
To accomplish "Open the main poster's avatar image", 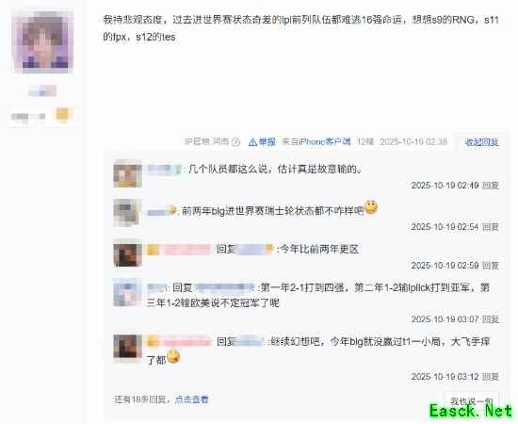I will pyautogui.click(x=42, y=41).
